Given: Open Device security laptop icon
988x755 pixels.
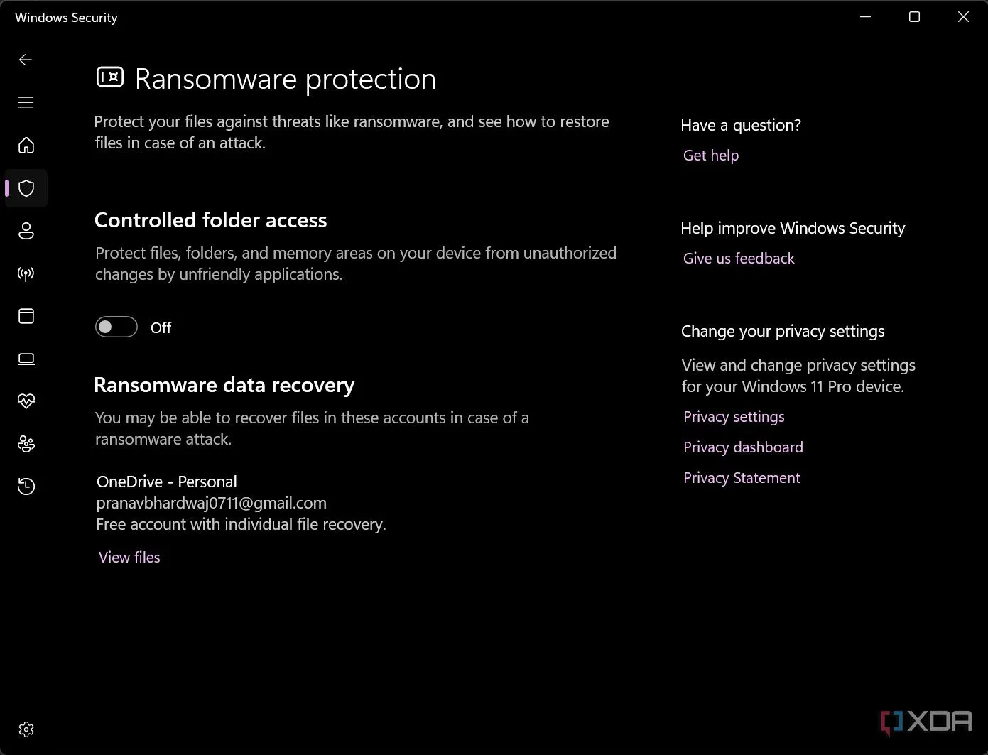Looking at the screenshot, I should tap(26, 359).
